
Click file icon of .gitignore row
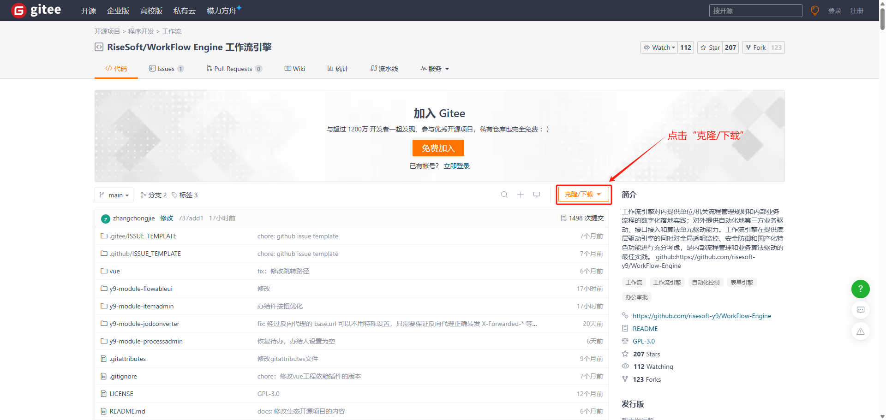pos(104,376)
